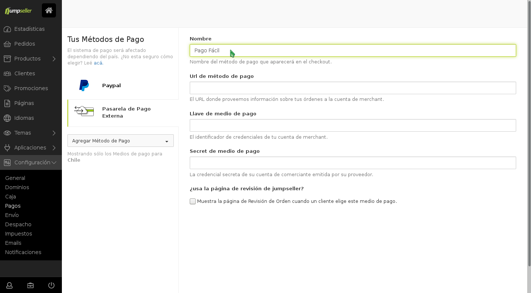Collapse the Configuración menu section
The height and width of the screenshot is (293, 531).
pos(54,162)
